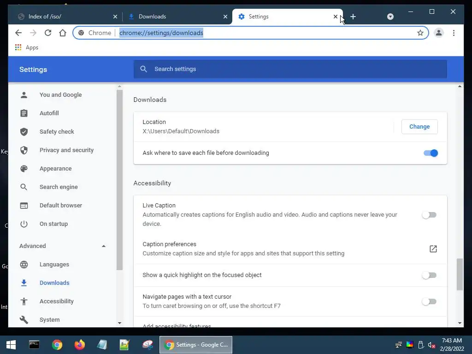
Task: Open Accessibility in the sidebar
Action: (x=56, y=301)
